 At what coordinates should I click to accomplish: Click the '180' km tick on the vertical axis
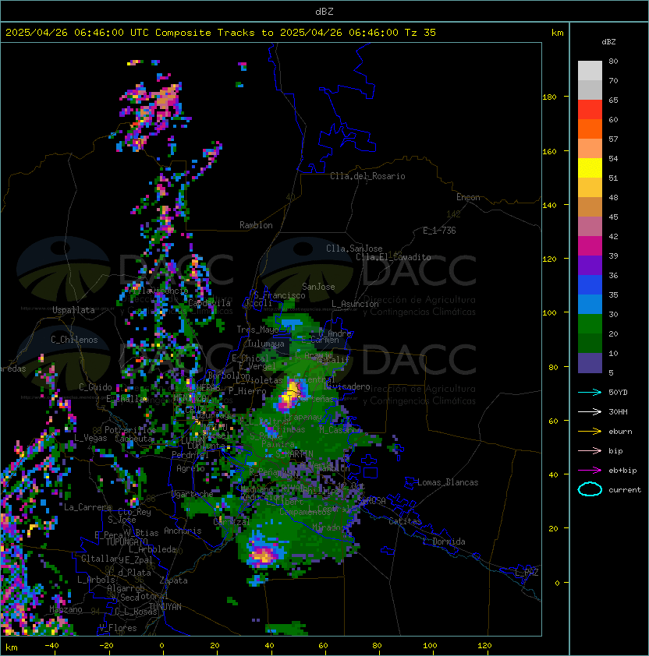[549, 97]
